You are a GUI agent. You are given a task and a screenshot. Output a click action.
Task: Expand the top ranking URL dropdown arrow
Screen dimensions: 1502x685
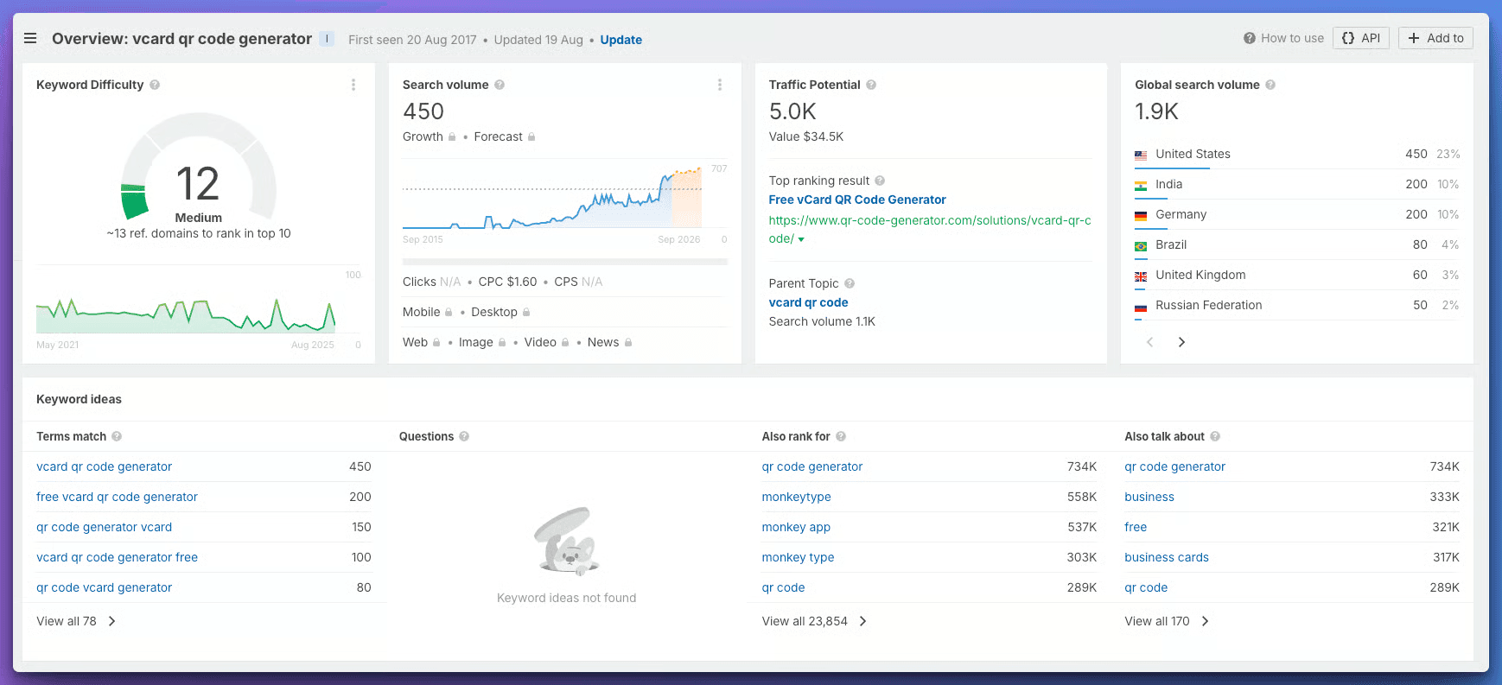click(801, 239)
